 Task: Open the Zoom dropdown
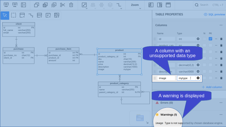136,5
